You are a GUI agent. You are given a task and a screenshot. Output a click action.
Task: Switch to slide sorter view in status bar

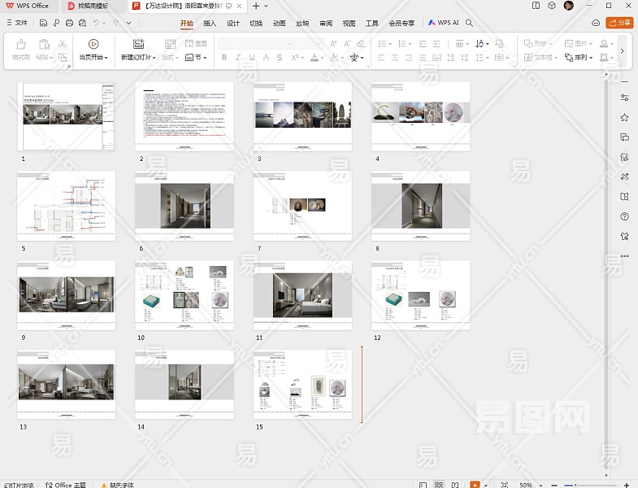coord(440,484)
